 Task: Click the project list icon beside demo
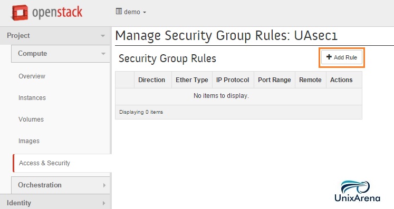click(119, 11)
